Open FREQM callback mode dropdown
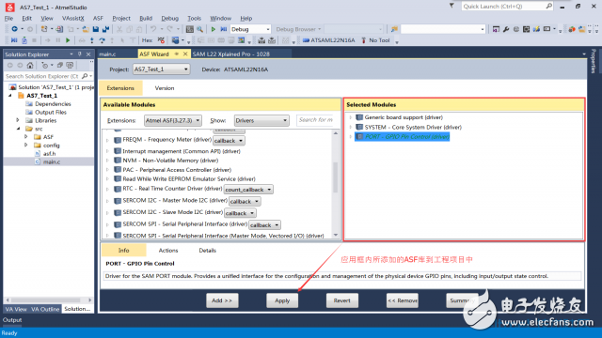The image size is (602, 338). pyautogui.click(x=230, y=141)
